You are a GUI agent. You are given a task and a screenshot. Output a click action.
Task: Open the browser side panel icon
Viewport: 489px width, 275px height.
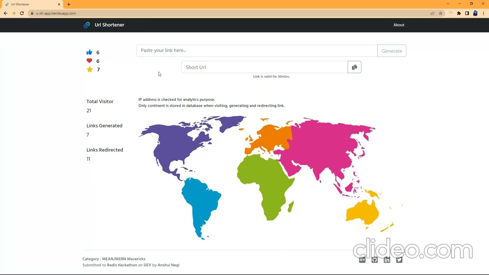467,13
